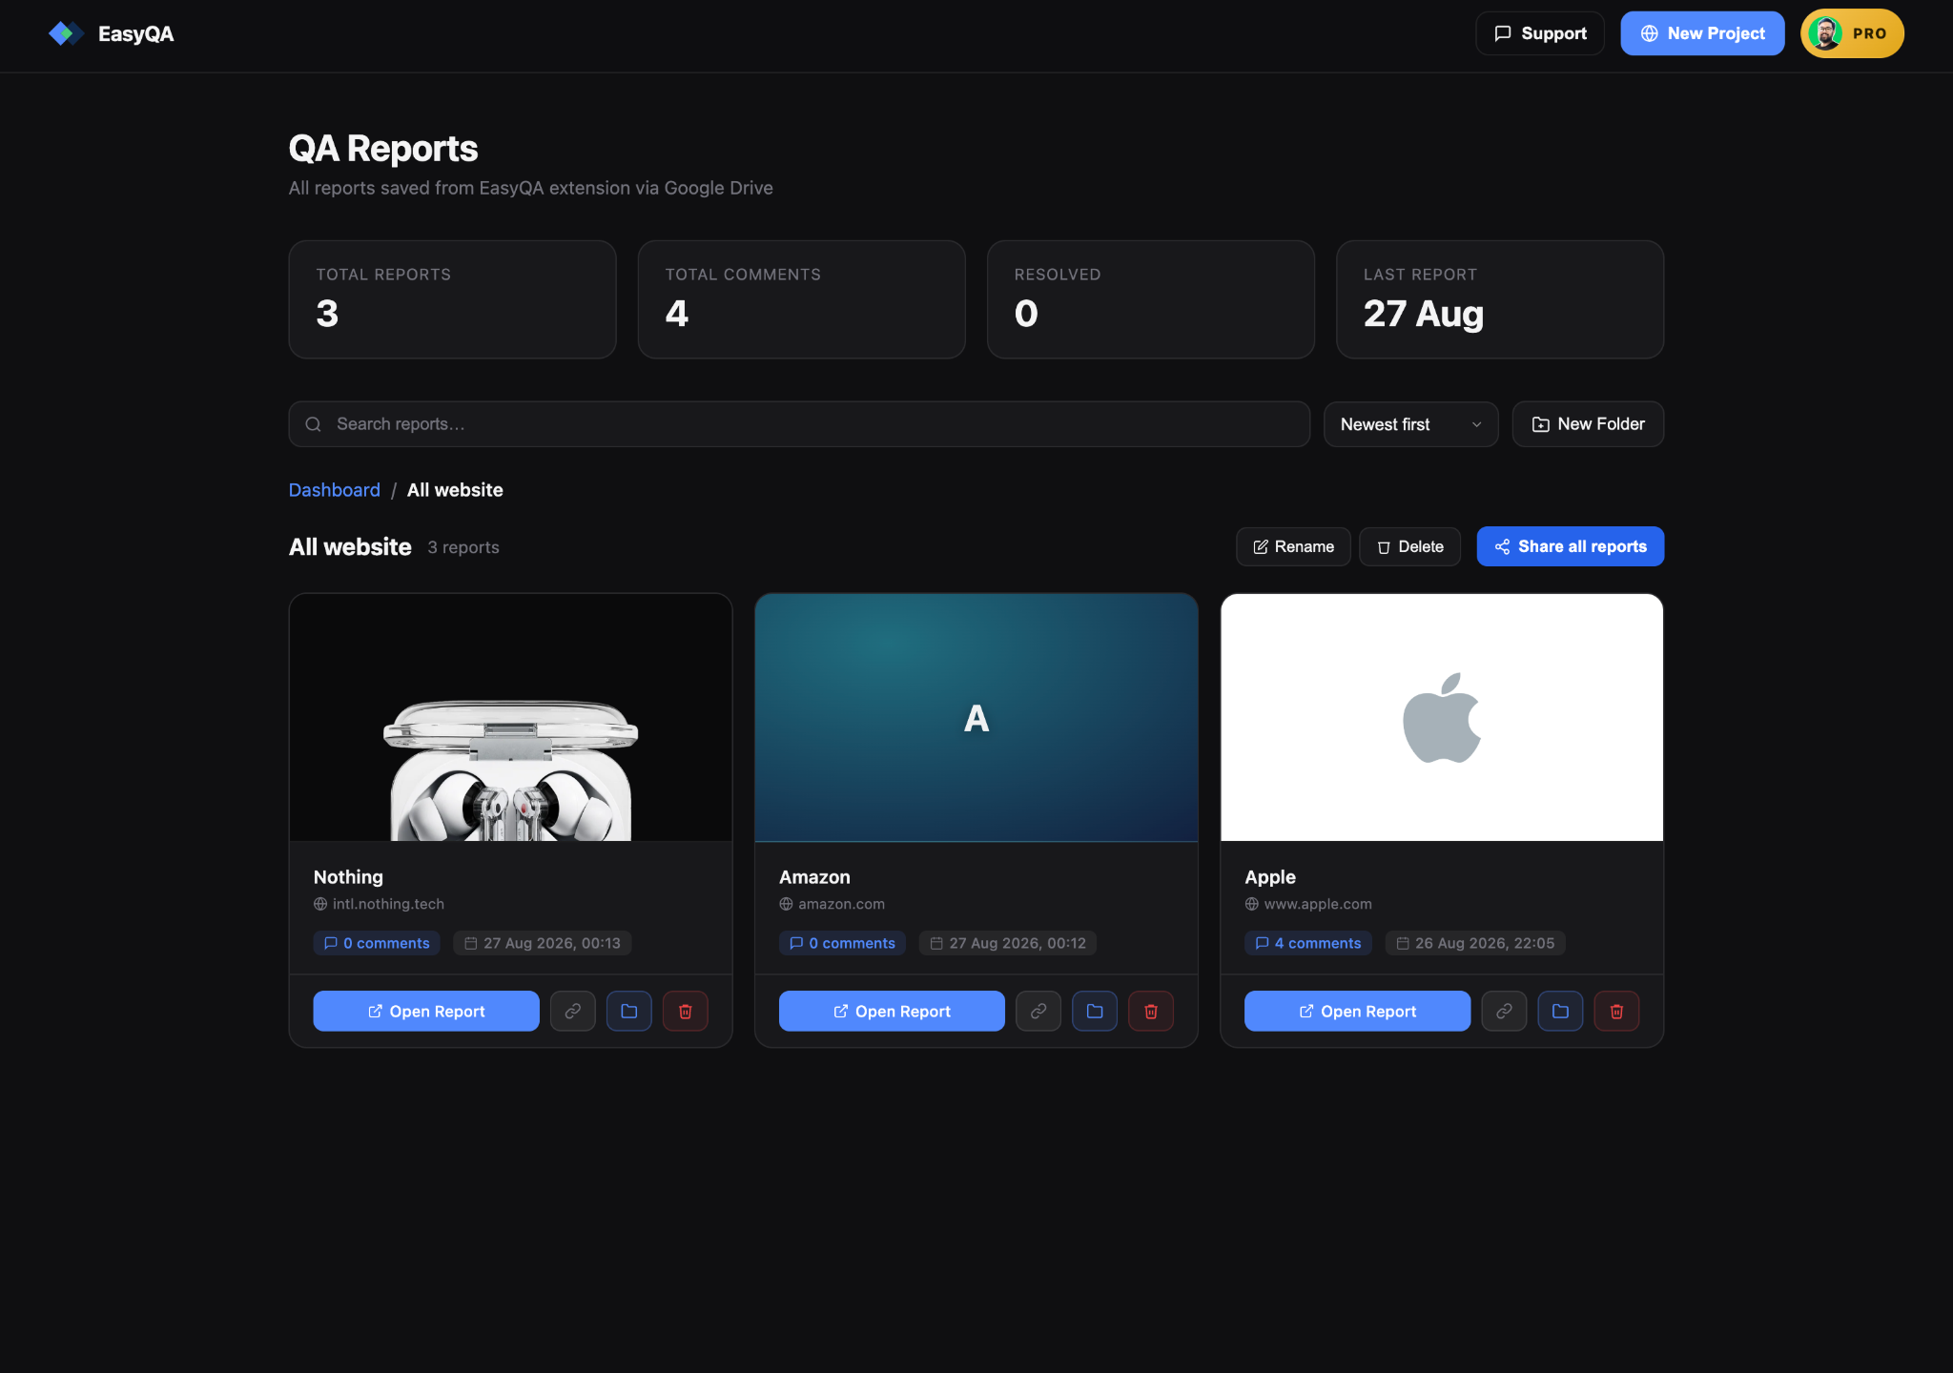Click globe icon next to amazon.com

point(786,904)
